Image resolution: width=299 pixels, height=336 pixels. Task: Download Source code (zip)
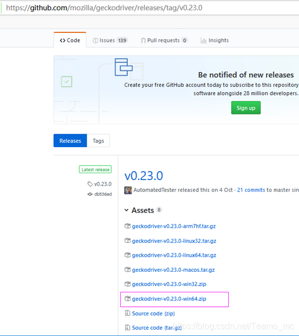tap(153, 313)
